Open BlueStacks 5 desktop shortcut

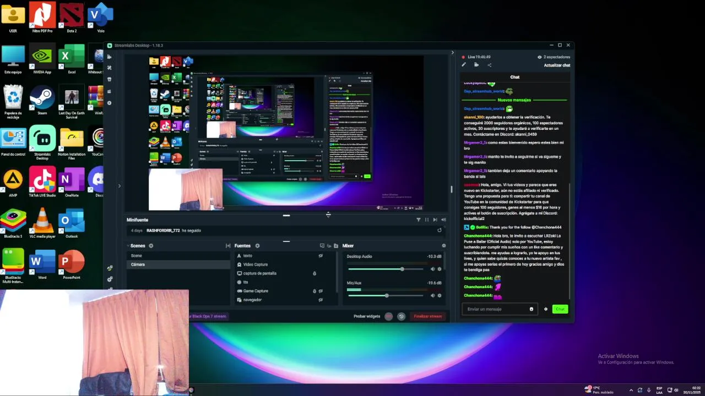[x=13, y=223]
